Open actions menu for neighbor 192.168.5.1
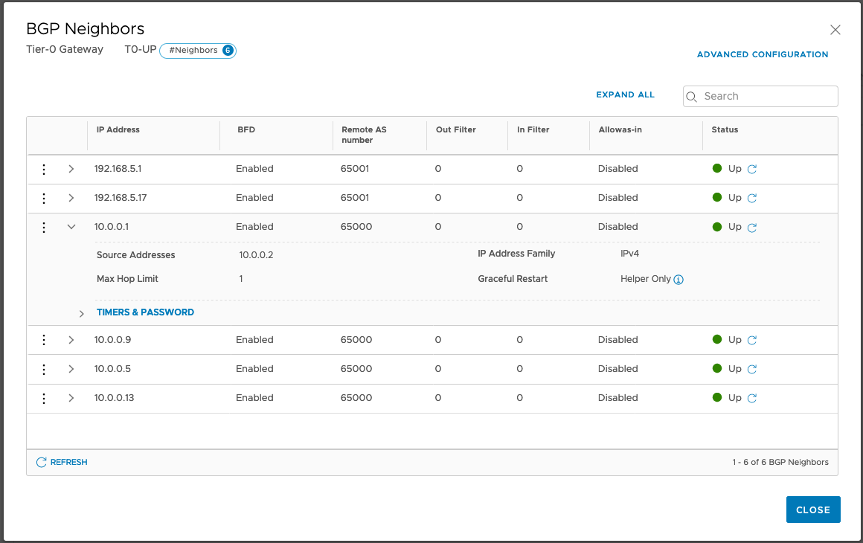The width and height of the screenshot is (863, 543). tap(44, 169)
